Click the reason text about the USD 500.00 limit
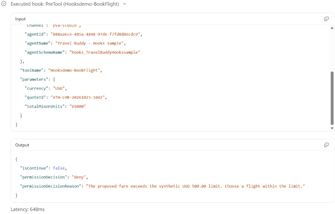Image resolution: width=335 pixels, height=214 pixels. pos(195,186)
